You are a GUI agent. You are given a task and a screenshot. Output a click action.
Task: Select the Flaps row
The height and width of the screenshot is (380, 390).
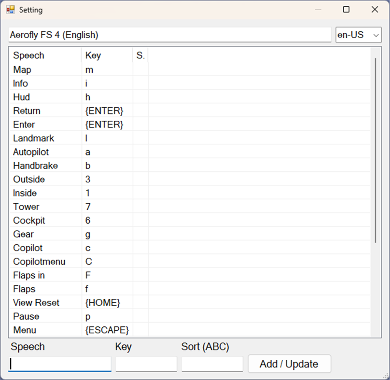[190, 289]
